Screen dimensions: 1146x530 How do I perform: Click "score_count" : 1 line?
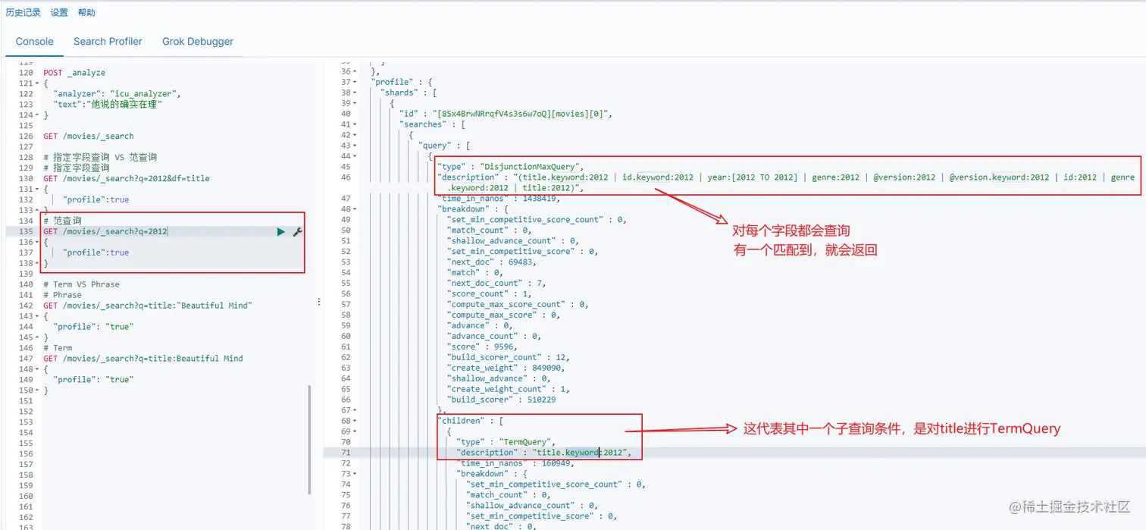click(489, 293)
